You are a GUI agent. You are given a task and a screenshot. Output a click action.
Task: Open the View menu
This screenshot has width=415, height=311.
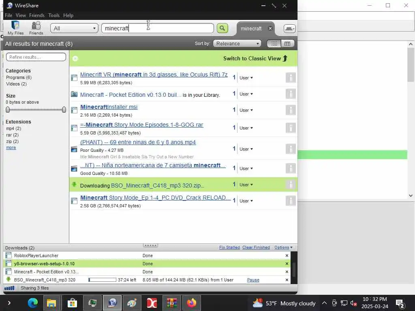(x=21, y=15)
